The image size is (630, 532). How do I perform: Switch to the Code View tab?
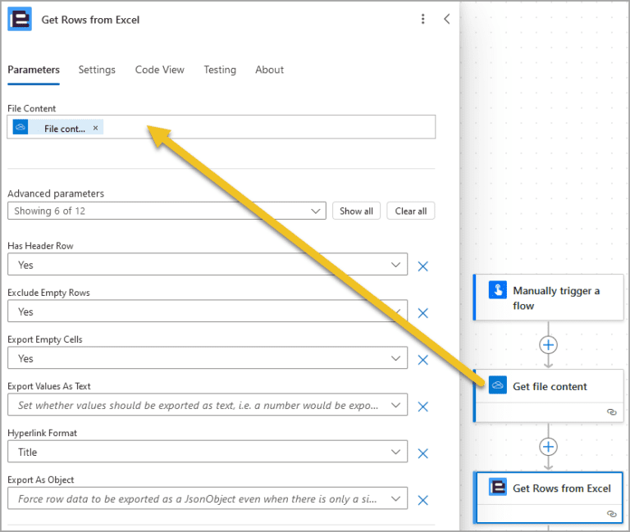[159, 70]
